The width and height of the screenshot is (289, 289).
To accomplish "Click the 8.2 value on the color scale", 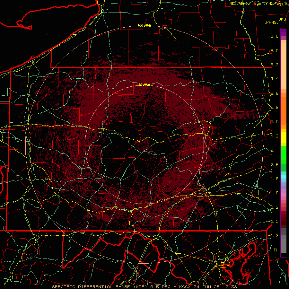I will [275, 65].
